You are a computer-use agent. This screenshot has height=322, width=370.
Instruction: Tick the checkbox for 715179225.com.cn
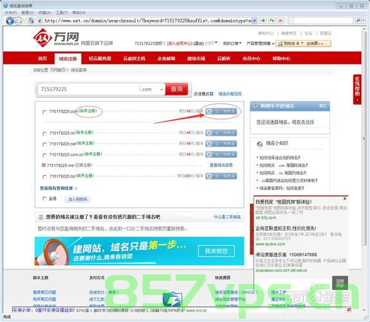[x=44, y=155]
